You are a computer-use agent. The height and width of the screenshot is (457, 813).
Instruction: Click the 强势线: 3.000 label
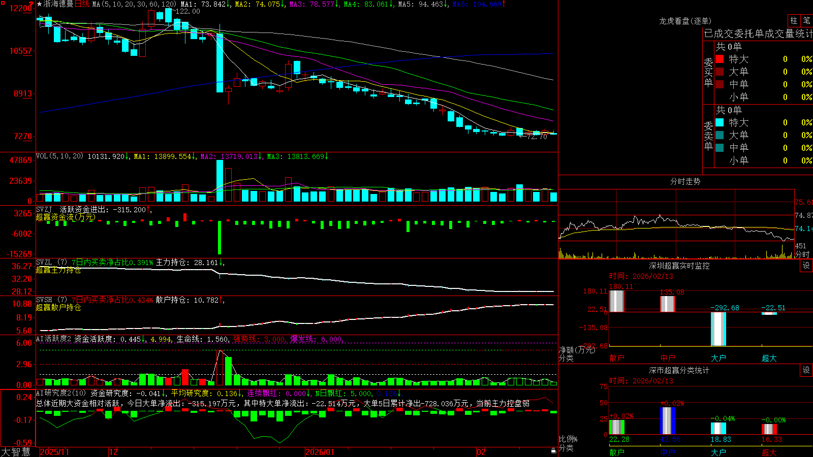click(x=259, y=339)
